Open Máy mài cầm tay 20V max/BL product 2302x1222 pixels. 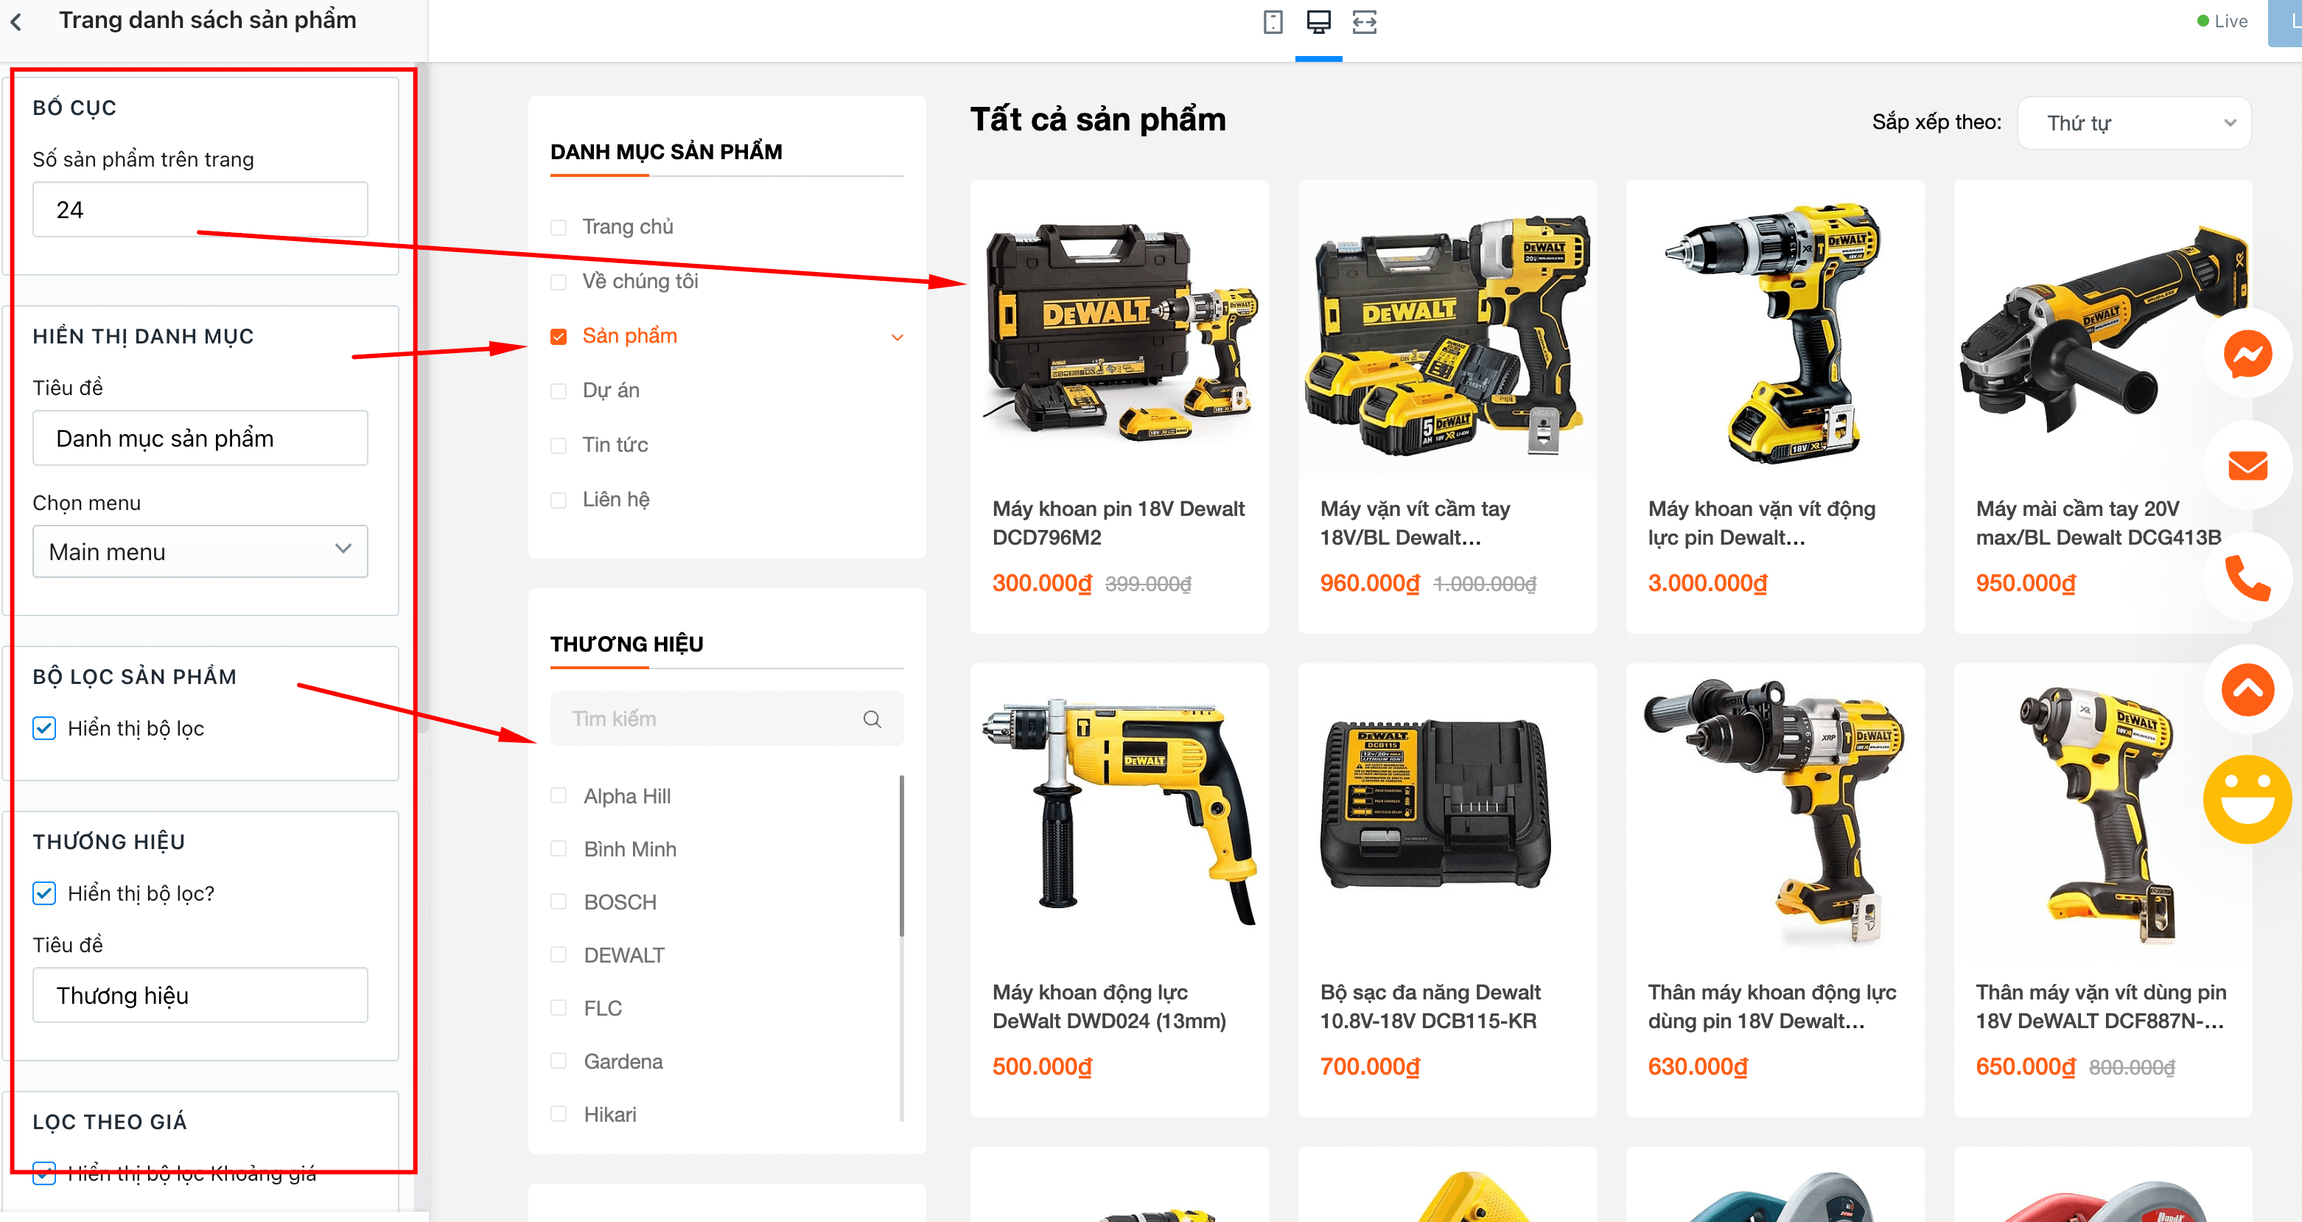(x=2097, y=523)
